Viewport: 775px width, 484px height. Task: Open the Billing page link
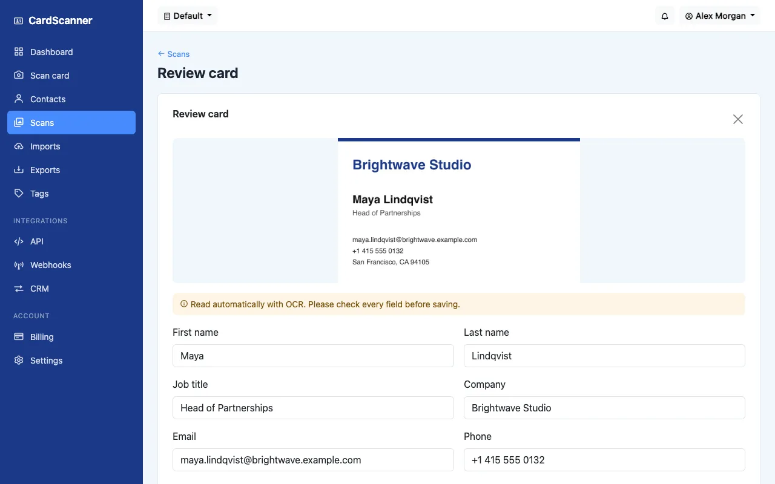click(x=71, y=337)
